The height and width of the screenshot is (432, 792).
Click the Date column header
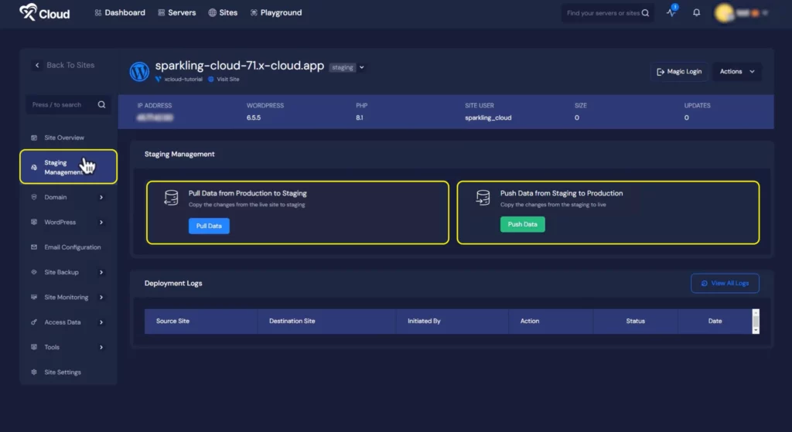(715, 321)
